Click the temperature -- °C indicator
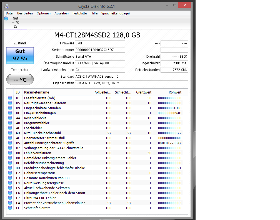This screenshot has height=220, width=280. (x=20, y=79)
